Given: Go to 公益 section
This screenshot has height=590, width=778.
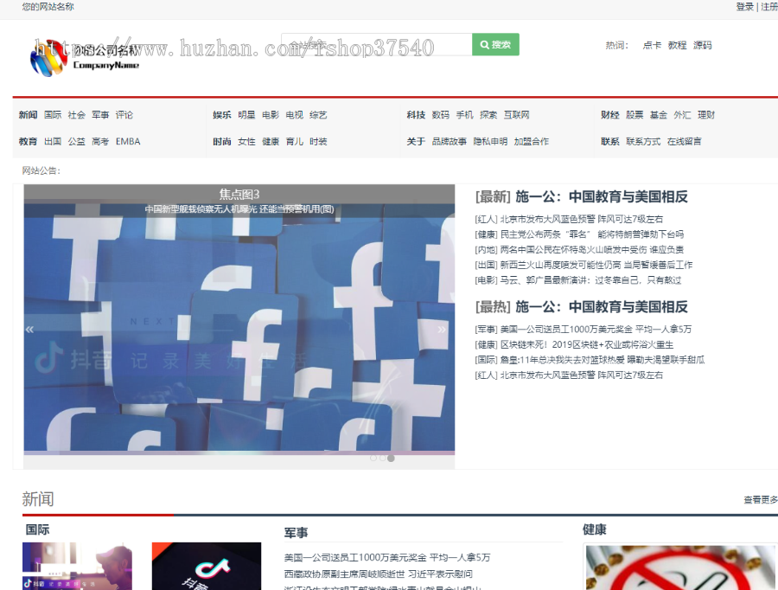Looking at the screenshot, I should pos(76,142).
